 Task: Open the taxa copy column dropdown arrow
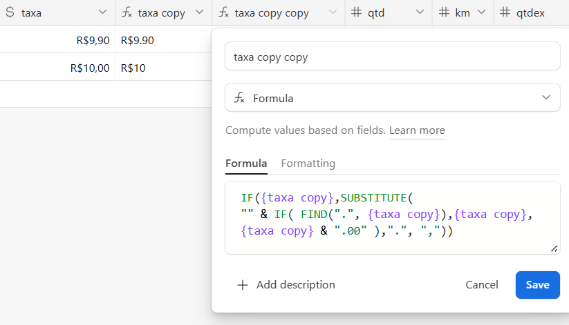click(x=199, y=12)
